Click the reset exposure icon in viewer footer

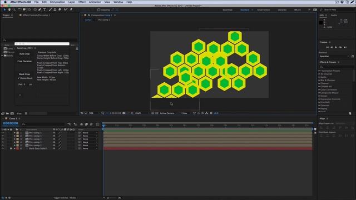pos(211,113)
